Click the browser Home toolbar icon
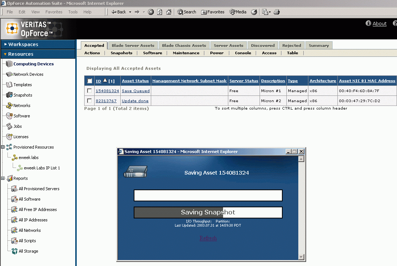Viewport: 397px width, 266px height. [x=169, y=12]
